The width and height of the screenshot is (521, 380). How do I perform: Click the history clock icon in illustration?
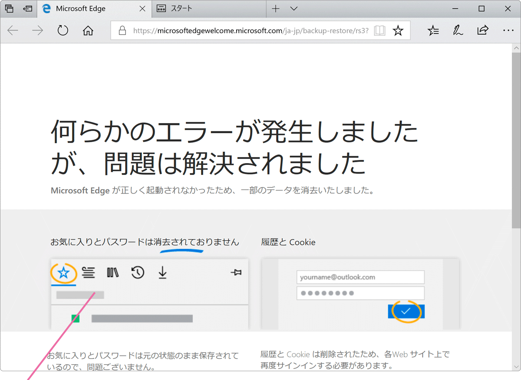tap(138, 272)
